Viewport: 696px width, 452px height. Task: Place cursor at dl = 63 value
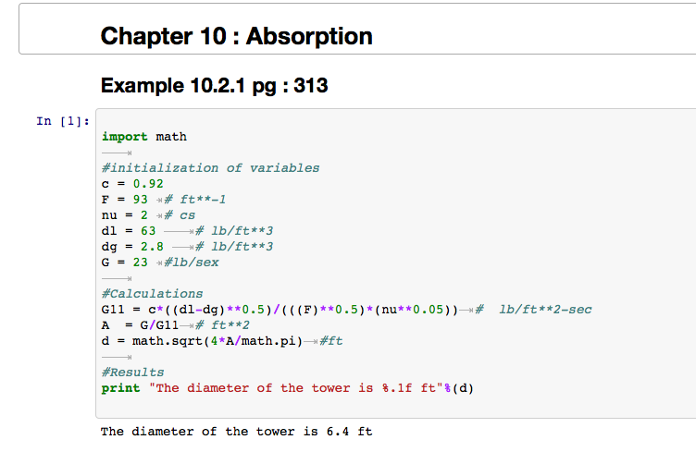(148, 231)
